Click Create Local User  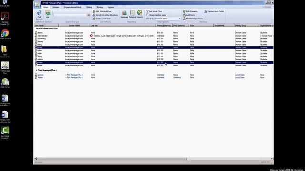point(102,19)
